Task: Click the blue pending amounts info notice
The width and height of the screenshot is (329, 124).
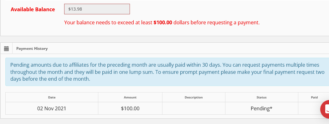Action: [x=167, y=72]
